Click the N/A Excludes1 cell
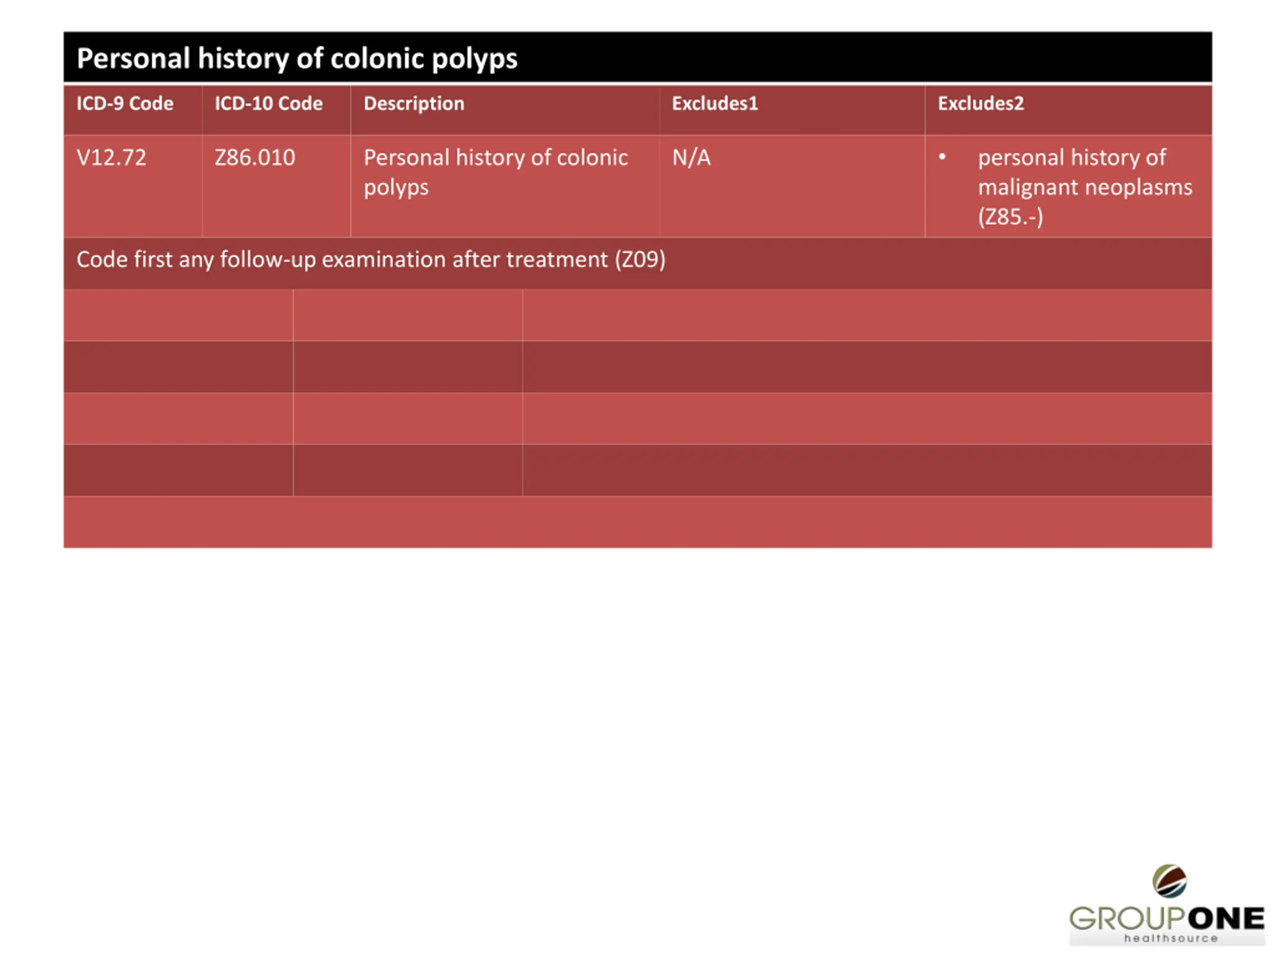1276x957 pixels. pos(792,186)
